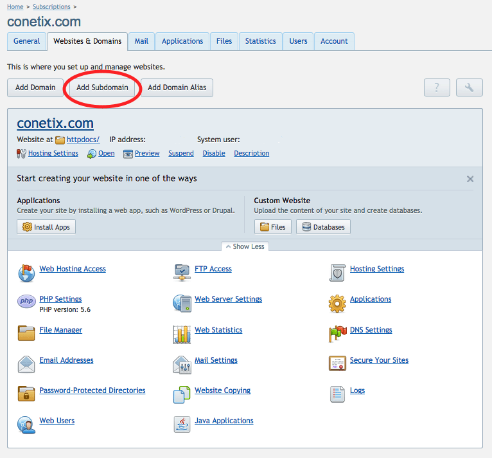Open the FTP Access link
The height and width of the screenshot is (458, 492).
[213, 269]
